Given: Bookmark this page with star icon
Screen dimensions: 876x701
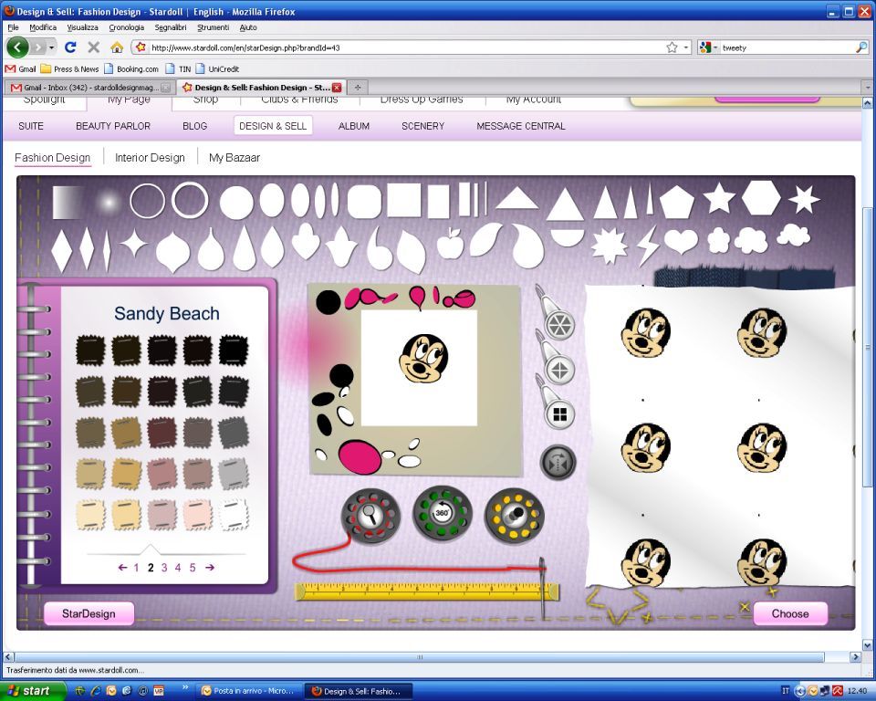Looking at the screenshot, I should click(673, 47).
